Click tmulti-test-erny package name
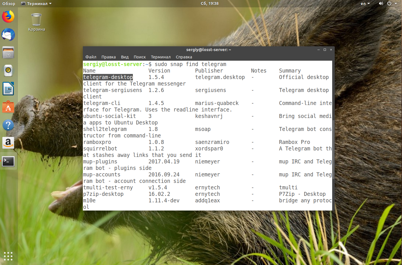The width and height of the screenshot is (402, 265). coord(108,187)
